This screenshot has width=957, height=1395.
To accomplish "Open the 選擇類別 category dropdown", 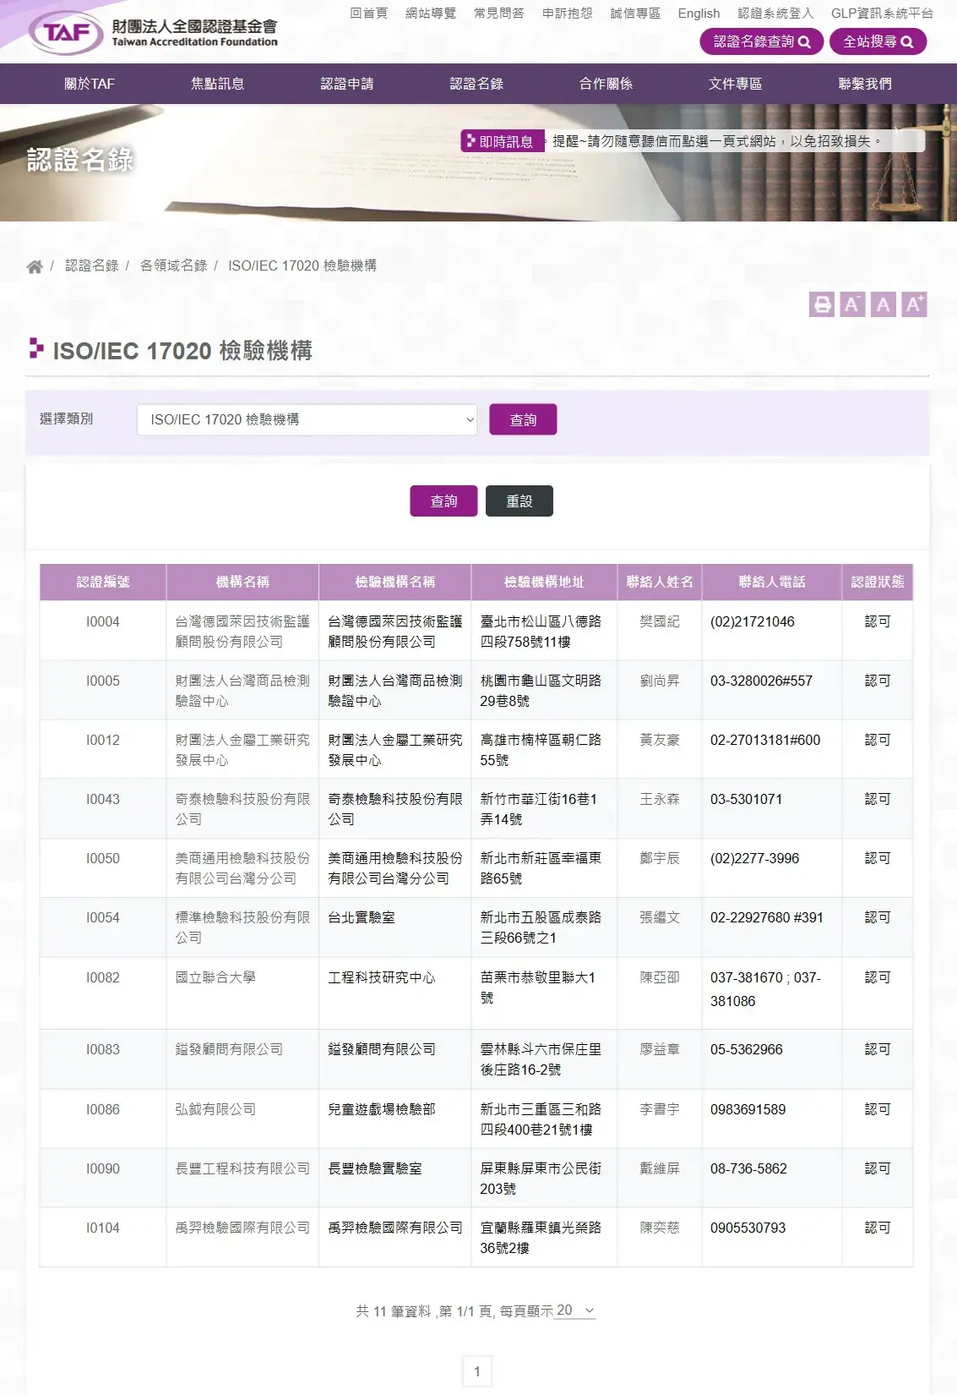I will point(307,419).
